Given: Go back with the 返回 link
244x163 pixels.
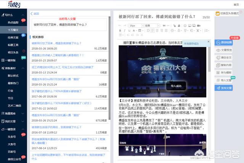Looking at the screenshot, I should click(x=35, y=14).
